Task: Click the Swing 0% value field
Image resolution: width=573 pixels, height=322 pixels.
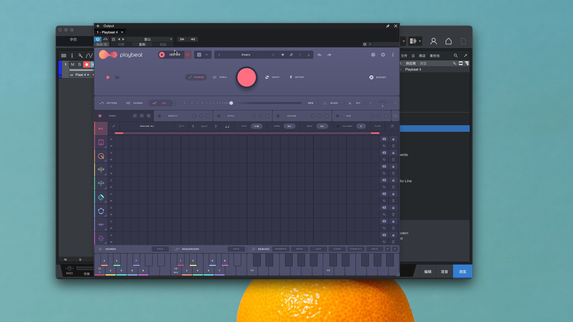Action: click(289, 126)
